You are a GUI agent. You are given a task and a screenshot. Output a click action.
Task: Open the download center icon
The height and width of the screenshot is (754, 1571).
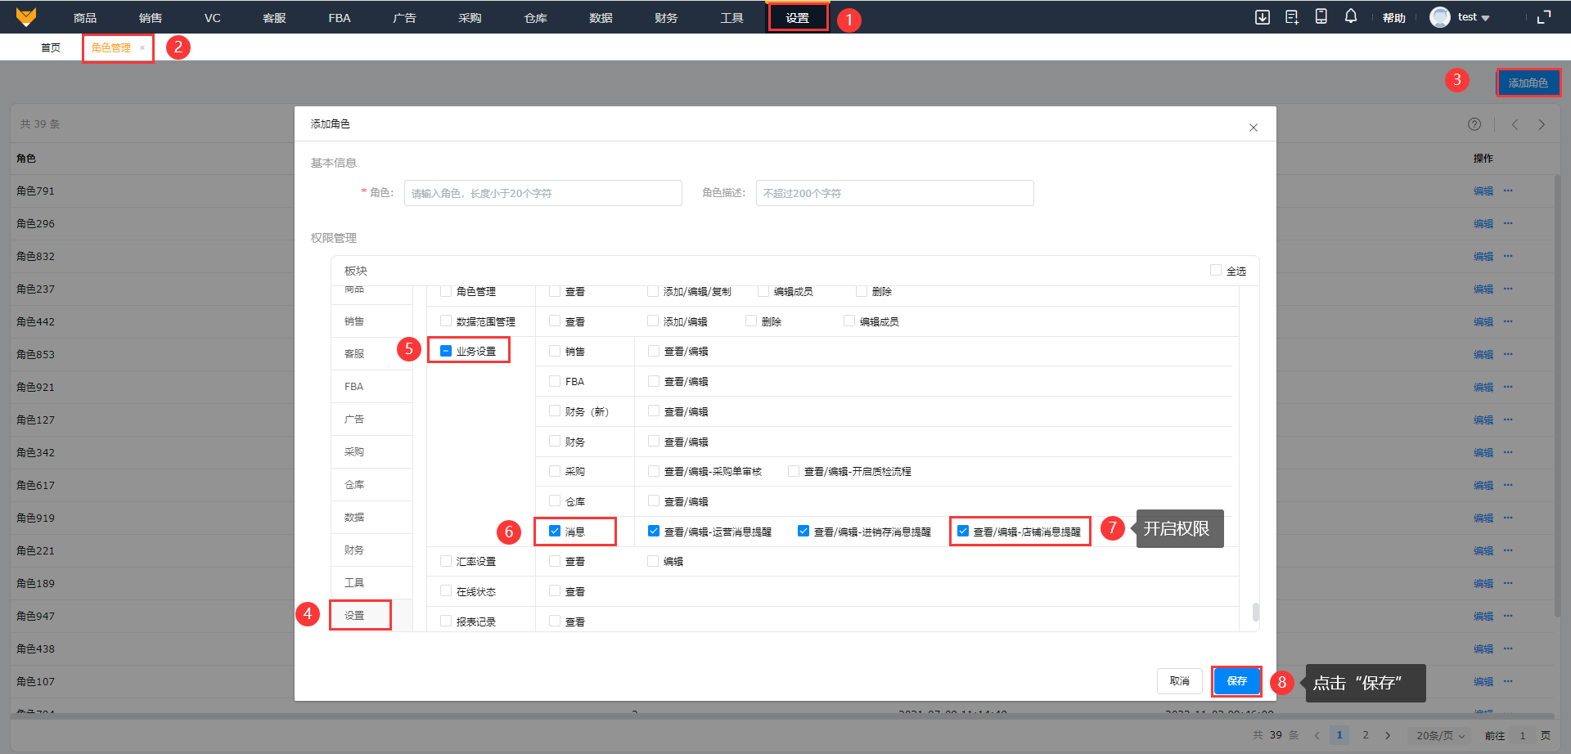coord(1263,17)
